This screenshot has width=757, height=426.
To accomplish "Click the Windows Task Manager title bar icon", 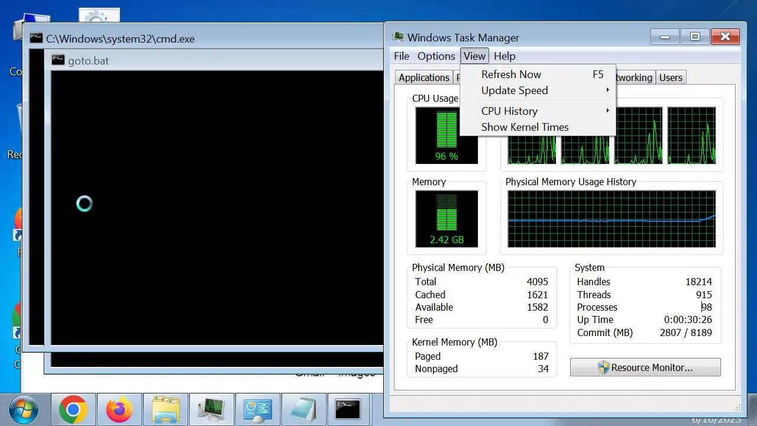I will tap(399, 37).
